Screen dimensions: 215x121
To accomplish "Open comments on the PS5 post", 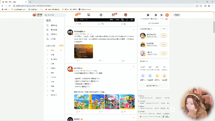I will [101, 60].
